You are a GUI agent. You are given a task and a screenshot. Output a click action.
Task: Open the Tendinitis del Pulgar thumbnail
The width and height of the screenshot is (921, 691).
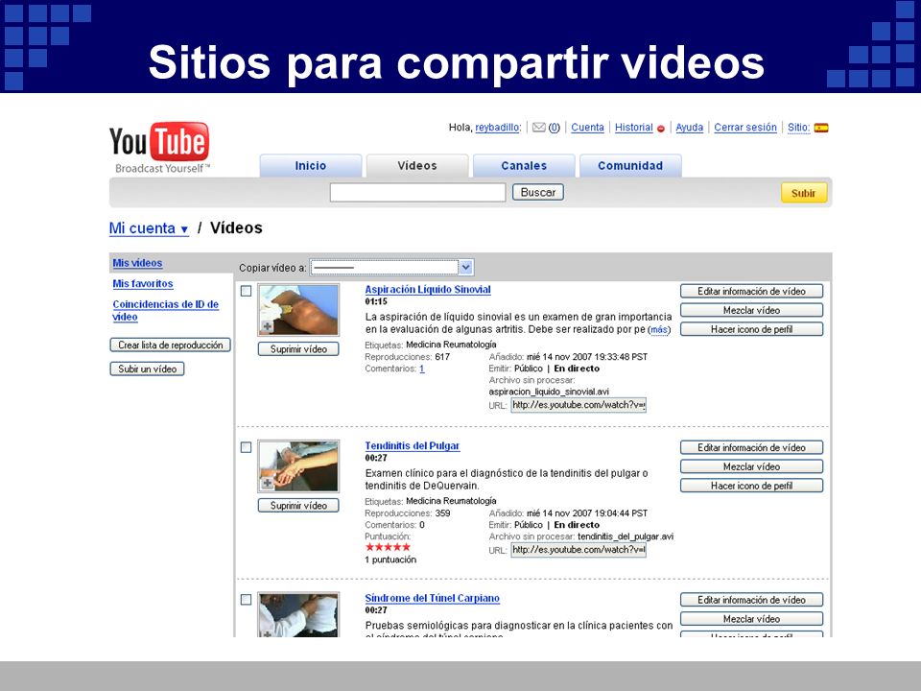298,466
